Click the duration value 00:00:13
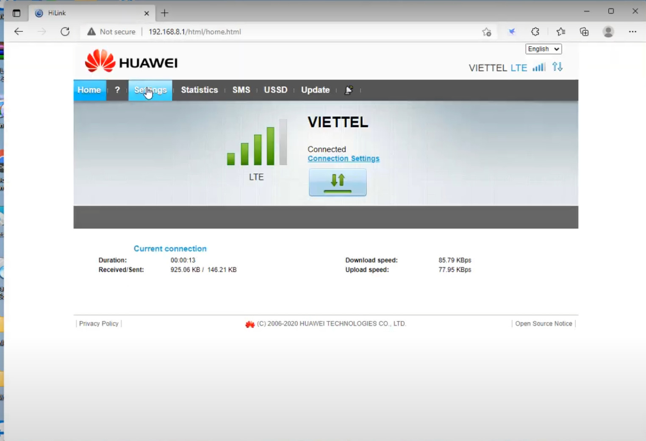The height and width of the screenshot is (441, 646). click(x=183, y=260)
